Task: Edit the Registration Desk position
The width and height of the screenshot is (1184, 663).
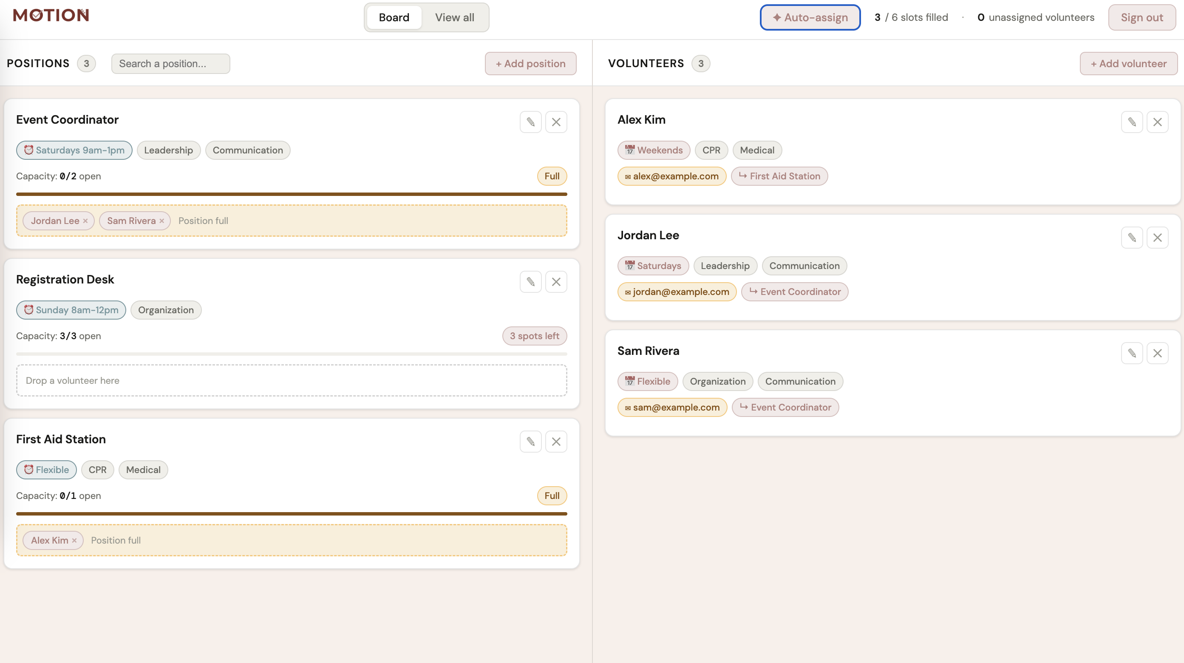Action: coord(530,282)
